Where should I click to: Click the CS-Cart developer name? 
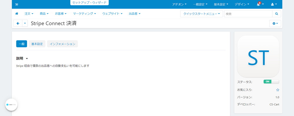274,105
